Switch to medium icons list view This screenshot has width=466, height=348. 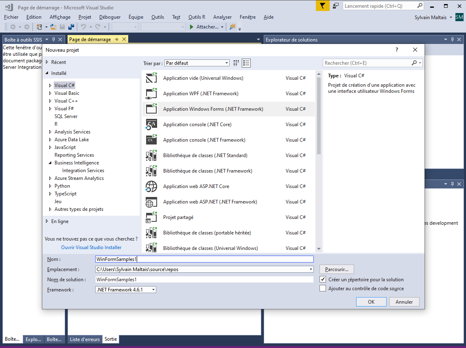pyautogui.click(x=246, y=63)
